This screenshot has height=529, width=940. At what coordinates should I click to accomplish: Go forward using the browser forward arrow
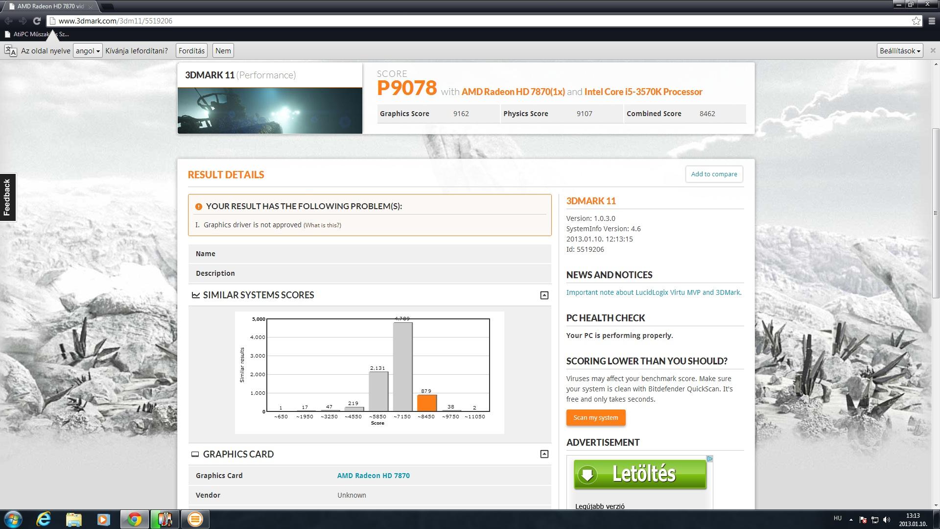[x=23, y=21]
